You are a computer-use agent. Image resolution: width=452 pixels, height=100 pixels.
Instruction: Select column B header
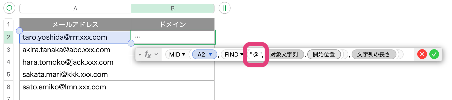(x=173, y=8)
